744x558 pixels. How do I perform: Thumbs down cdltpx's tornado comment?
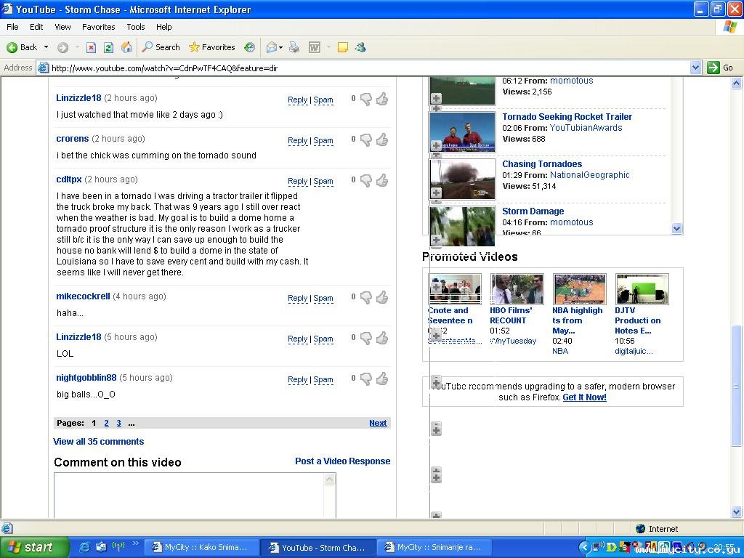[366, 180]
